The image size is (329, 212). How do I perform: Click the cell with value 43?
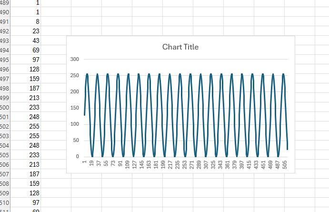click(x=26, y=40)
